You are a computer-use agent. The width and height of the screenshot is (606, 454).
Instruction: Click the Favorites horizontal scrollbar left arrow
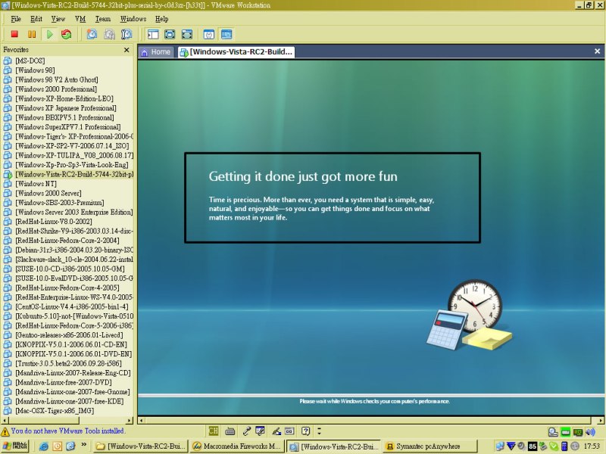5,420
